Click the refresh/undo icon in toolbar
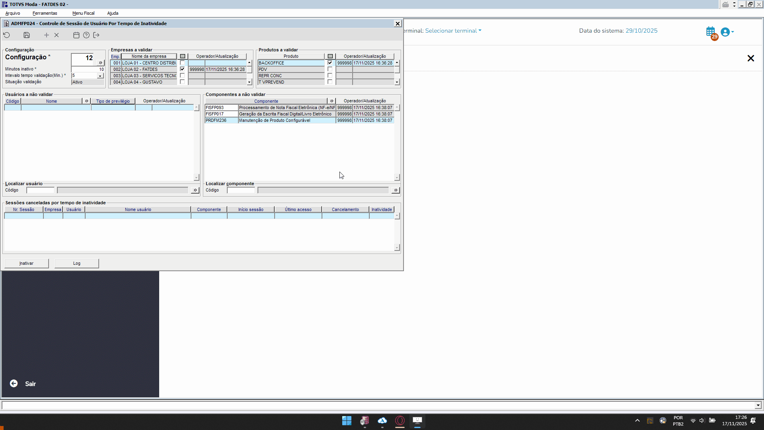The height and width of the screenshot is (430, 764). (7, 35)
